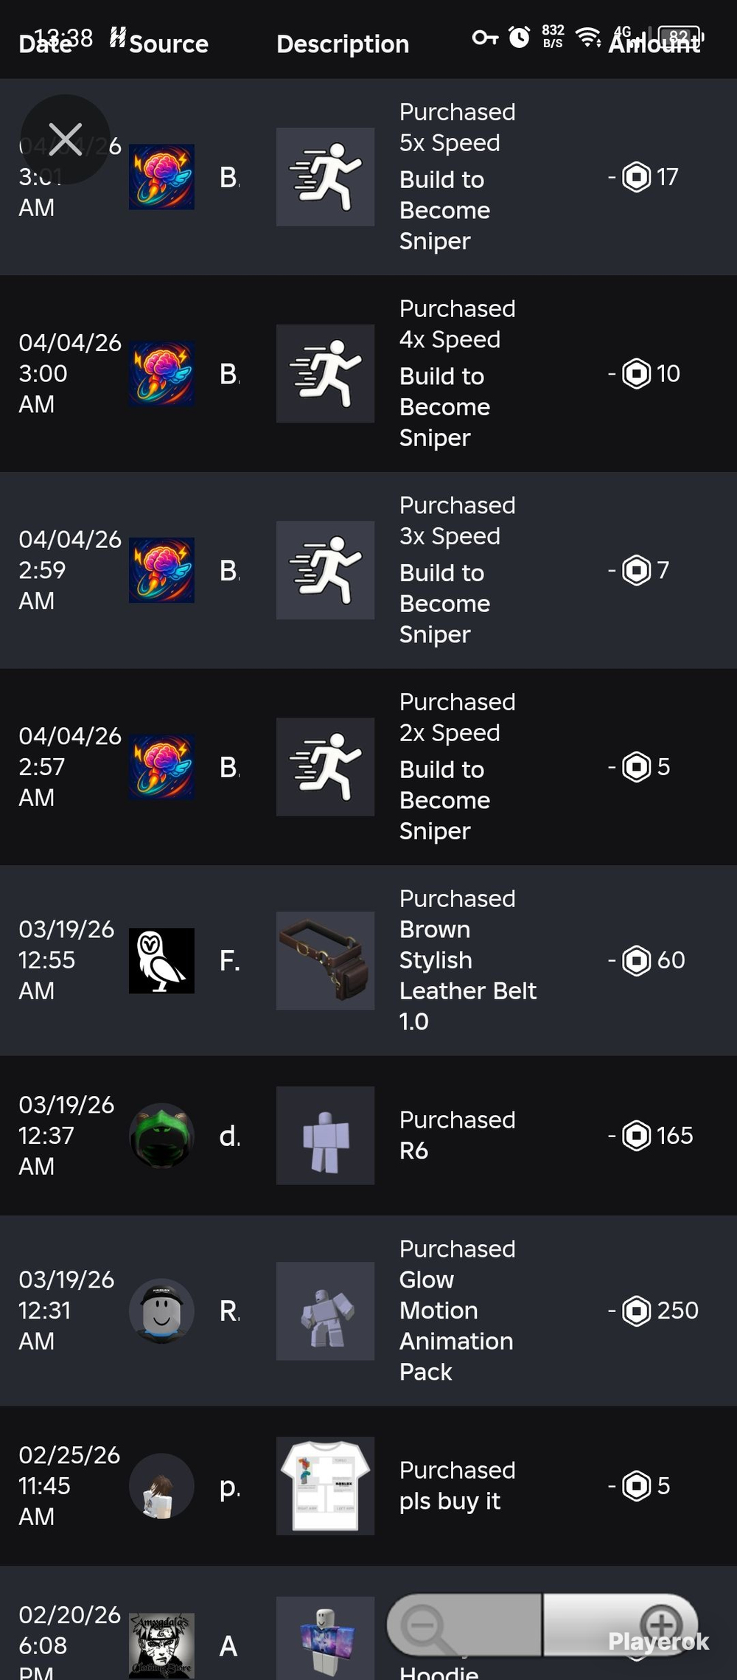Open the white owl source avatar

[161, 961]
